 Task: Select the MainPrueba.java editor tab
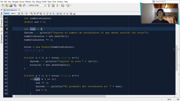[11, 10]
